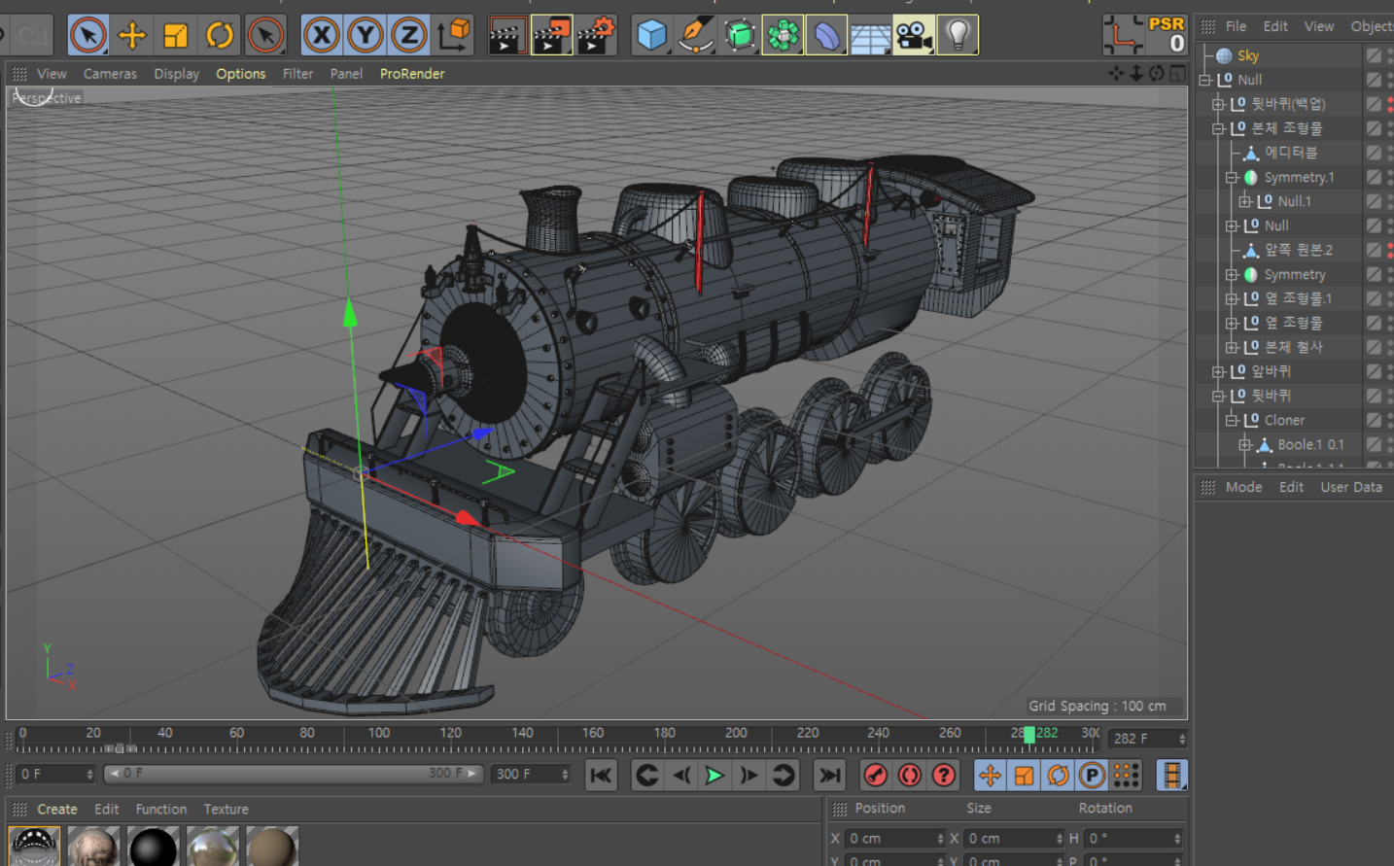
Task: Click the last-used tool icon
Action: pos(265,36)
